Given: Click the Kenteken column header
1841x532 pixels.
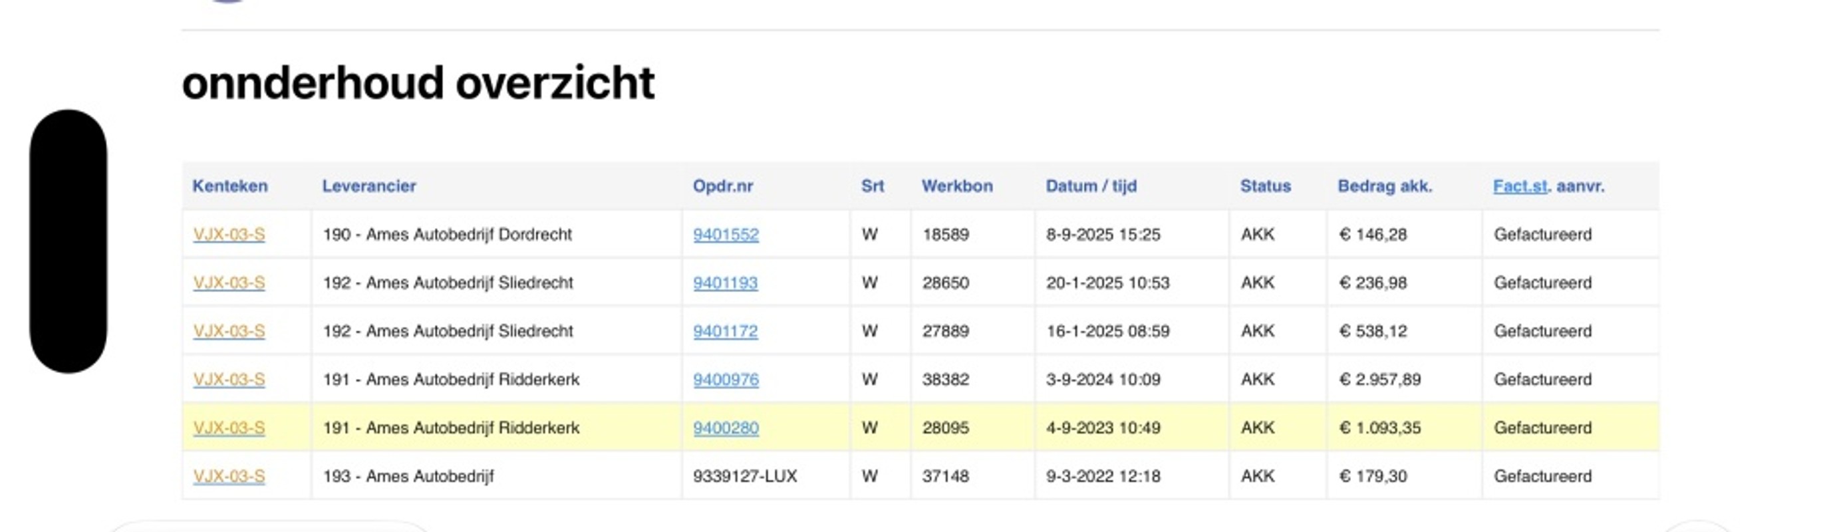Looking at the screenshot, I should click(x=230, y=186).
